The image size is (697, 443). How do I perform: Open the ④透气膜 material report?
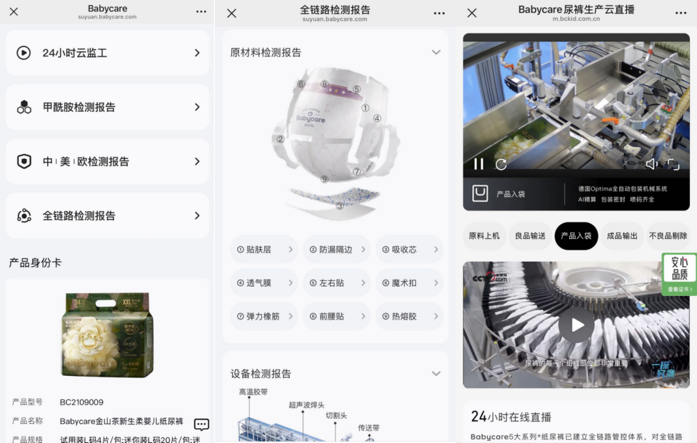coord(264,283)
